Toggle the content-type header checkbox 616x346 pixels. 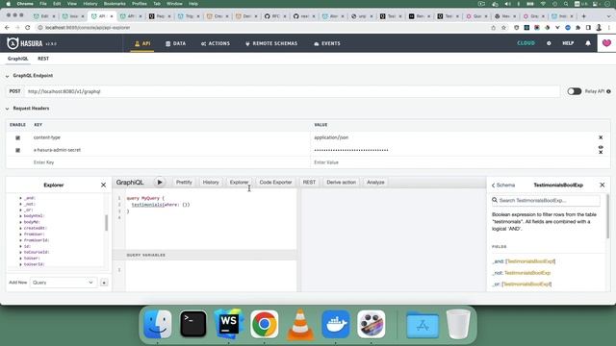(17, 137)
